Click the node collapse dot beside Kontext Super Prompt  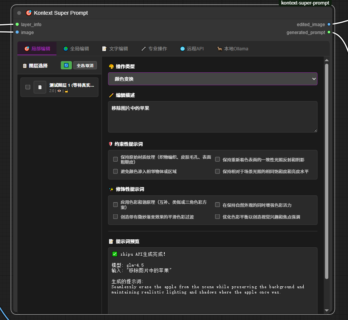(19, 13)
